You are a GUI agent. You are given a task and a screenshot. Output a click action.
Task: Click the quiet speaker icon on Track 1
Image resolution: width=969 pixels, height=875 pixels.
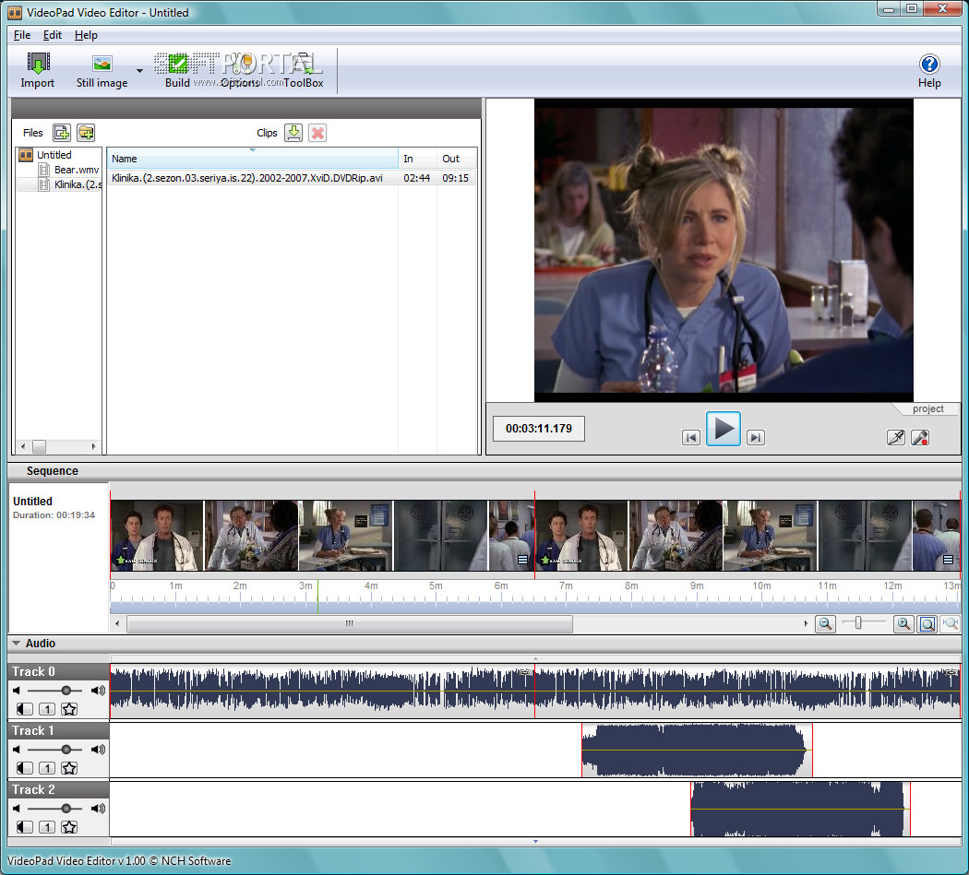16,750
